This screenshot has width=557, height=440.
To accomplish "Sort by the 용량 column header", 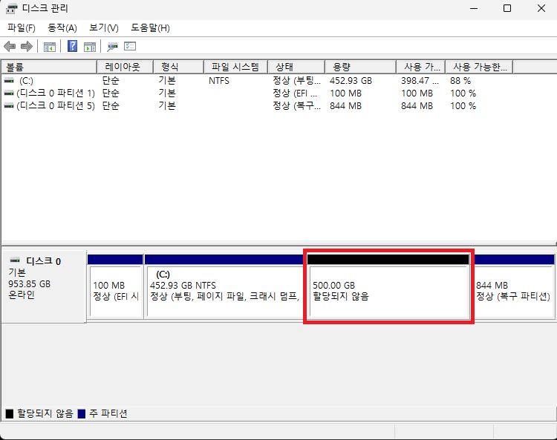I will pyautogui.click(x=360, y=67).
